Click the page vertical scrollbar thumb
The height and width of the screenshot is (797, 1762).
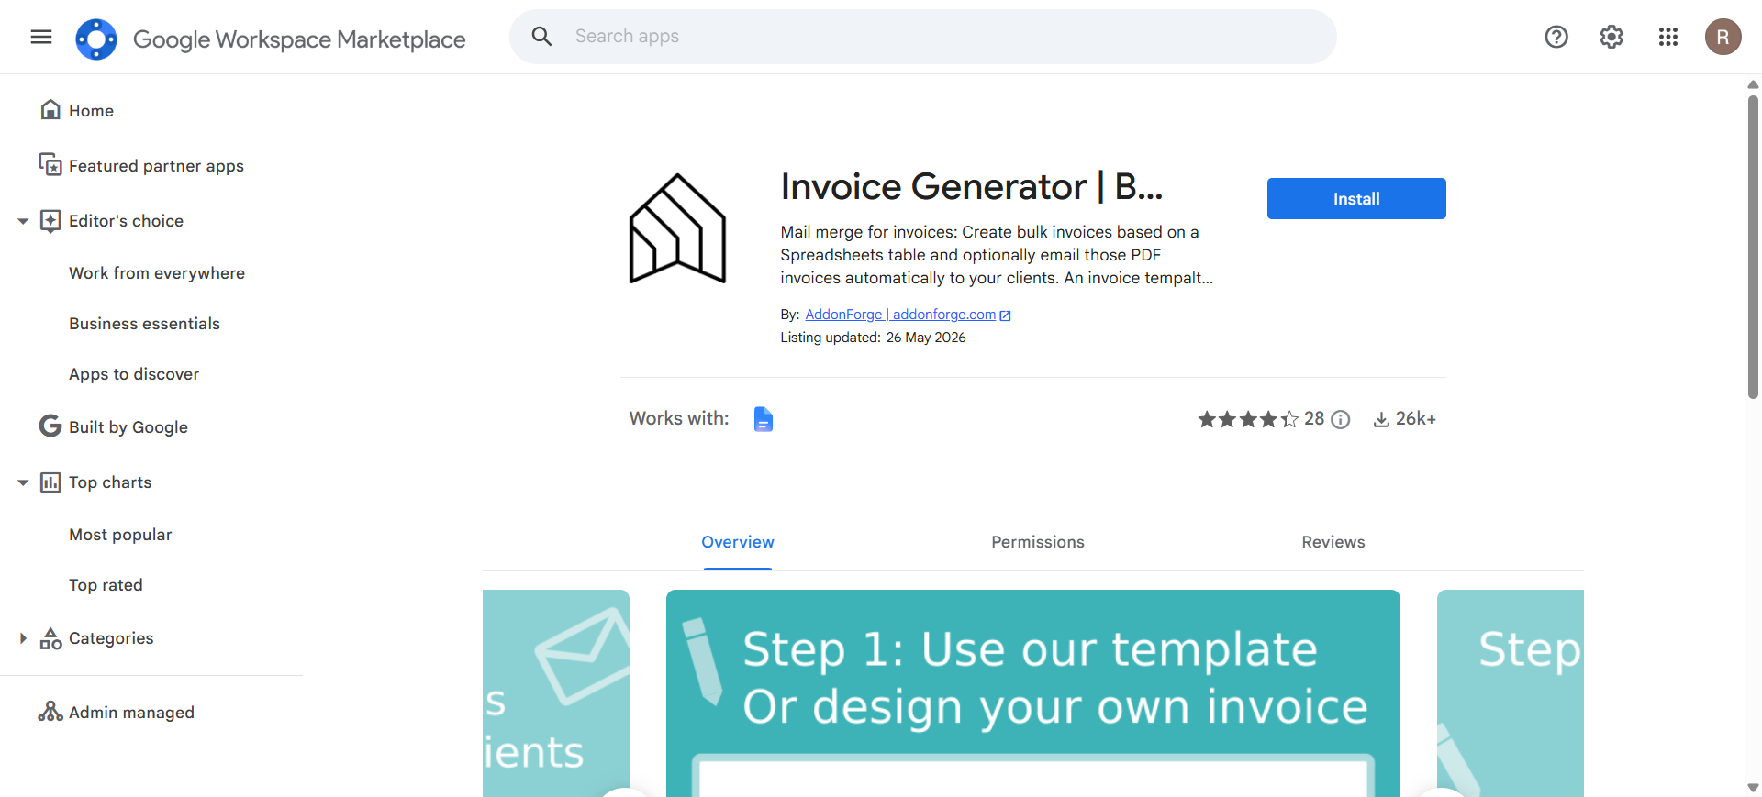coord(1753,246)
